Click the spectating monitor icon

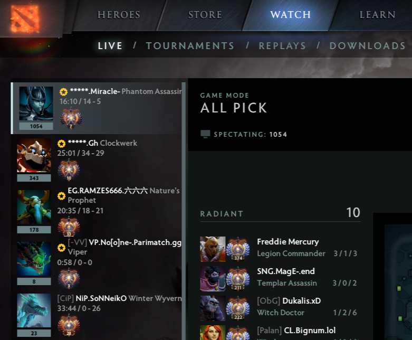(205, 134)
